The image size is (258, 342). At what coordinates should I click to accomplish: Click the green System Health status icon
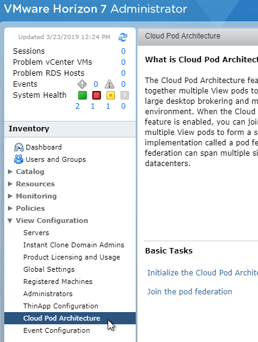83,95
